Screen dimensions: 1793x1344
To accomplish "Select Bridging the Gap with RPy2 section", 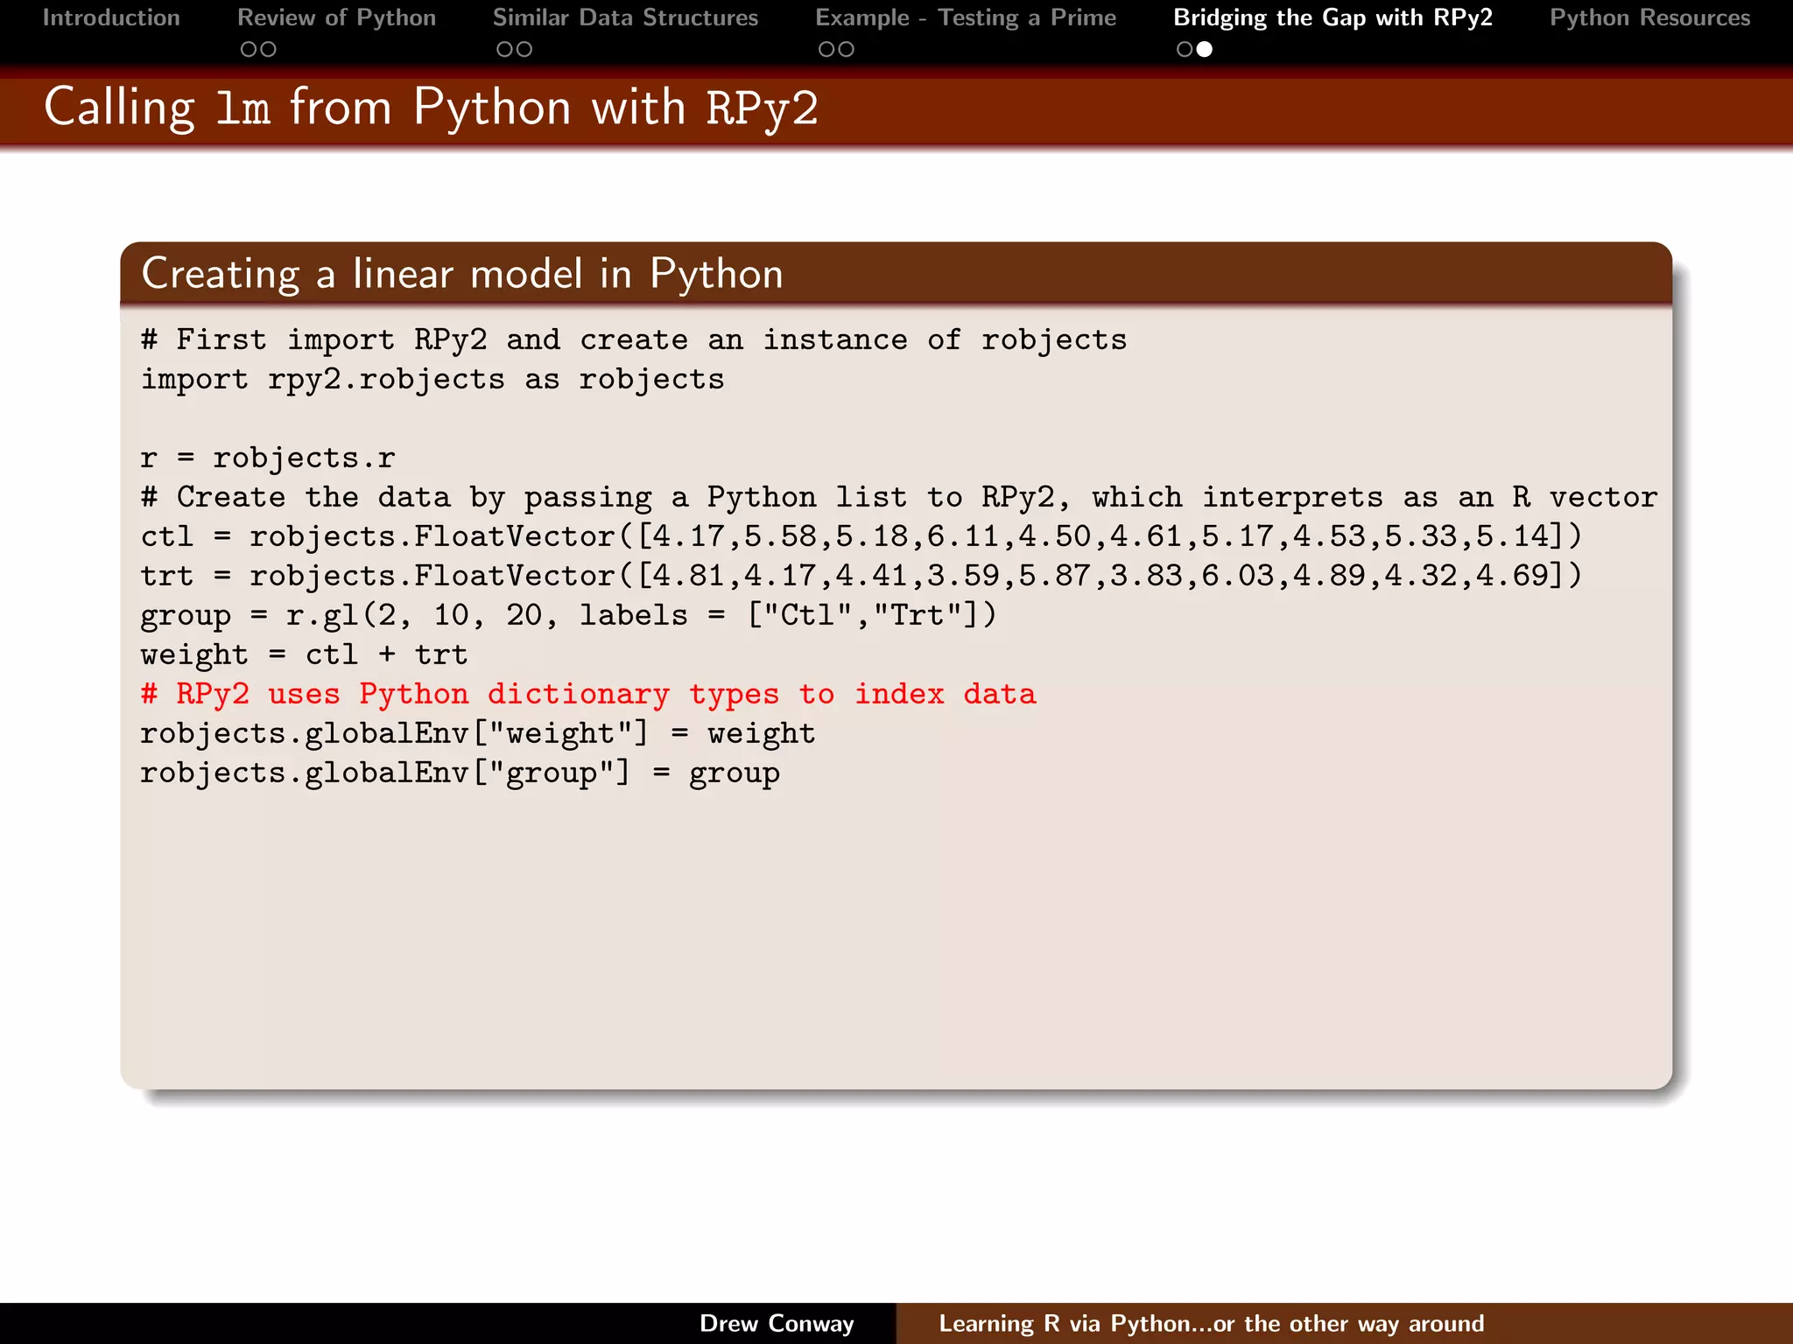I will 1332,17.
